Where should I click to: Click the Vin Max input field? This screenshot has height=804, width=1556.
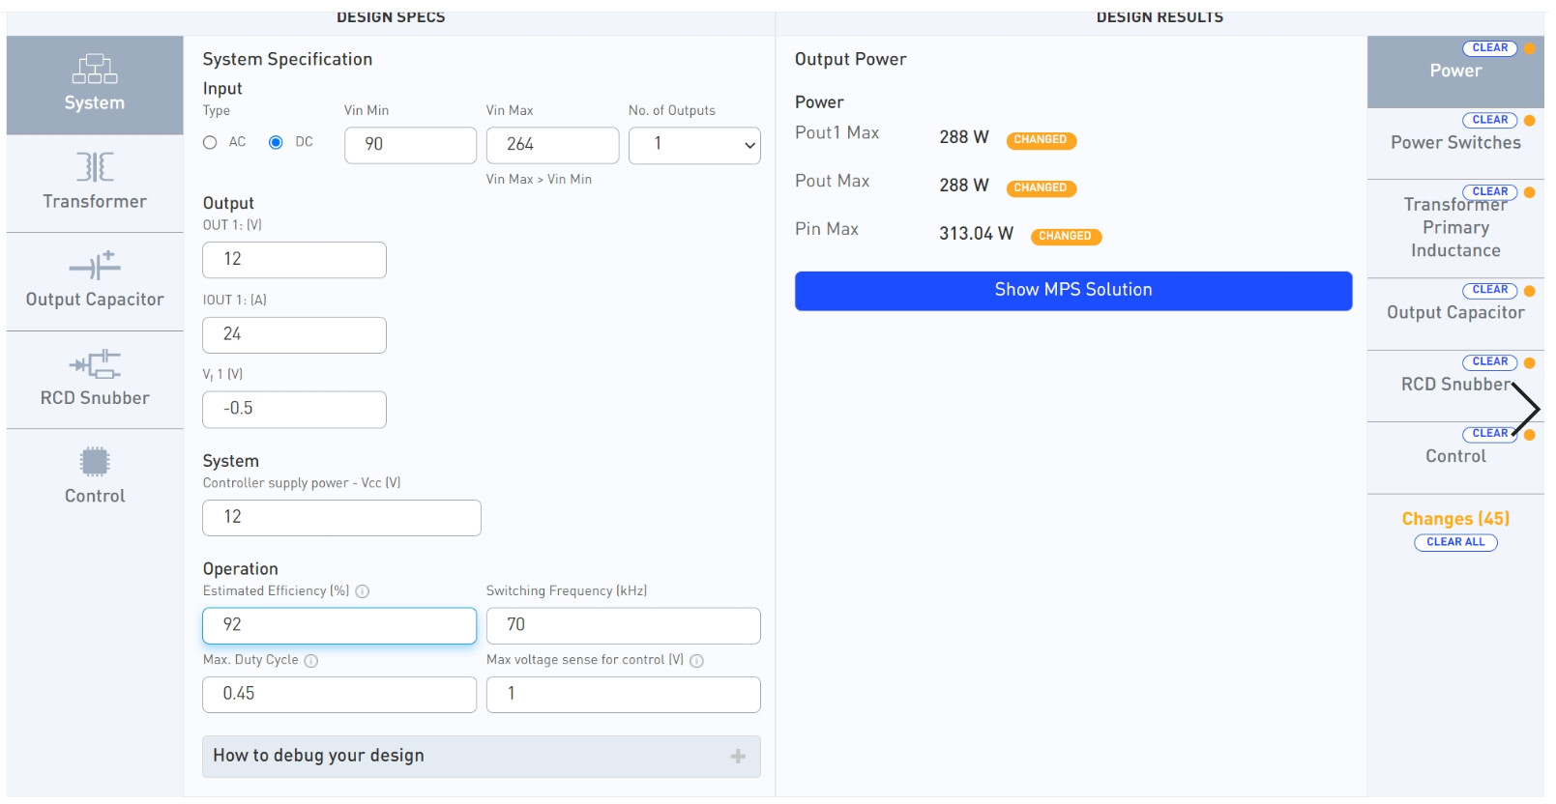tap(552, 145)
